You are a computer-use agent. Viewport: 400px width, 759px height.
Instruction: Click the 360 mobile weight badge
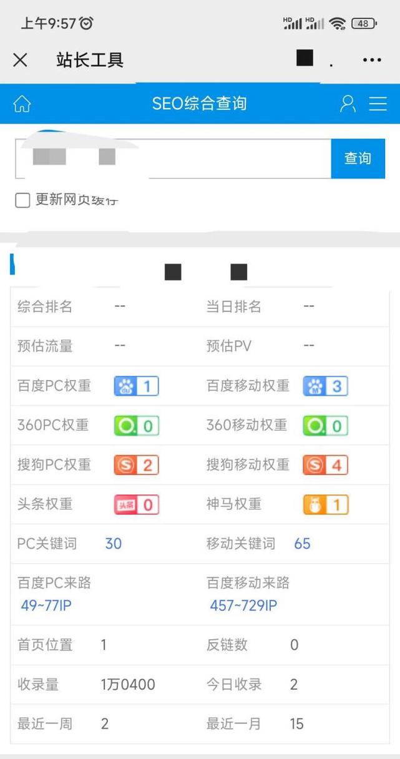pyautogui.click(x=325, y=426)
